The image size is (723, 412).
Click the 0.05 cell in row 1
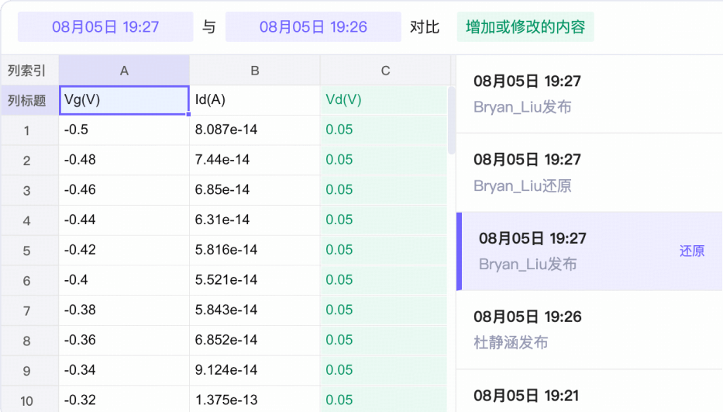click(x=384, y=130)
